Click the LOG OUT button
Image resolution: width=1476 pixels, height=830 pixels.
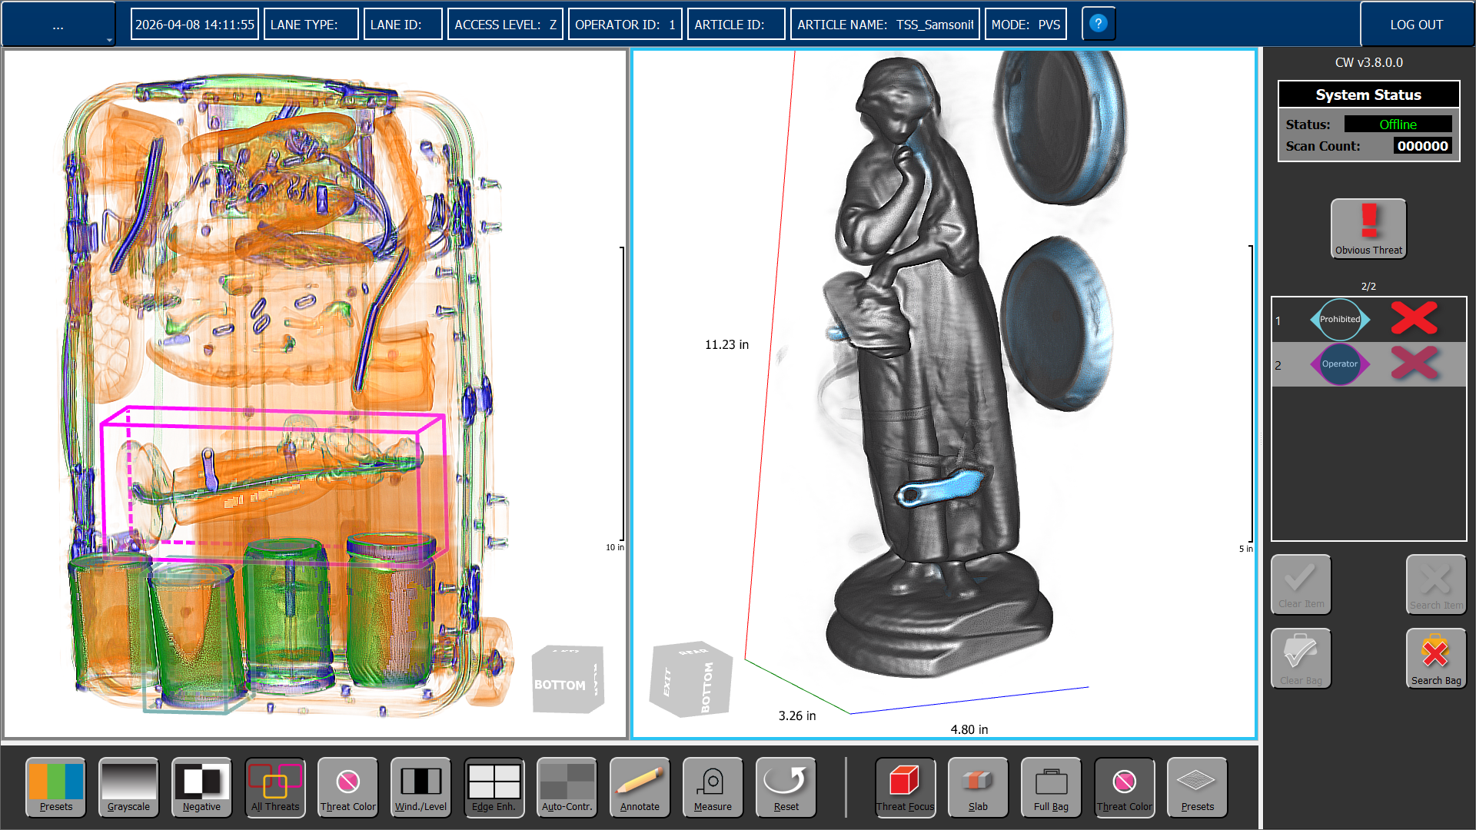pyautogui.click(x=1416, y=25)
